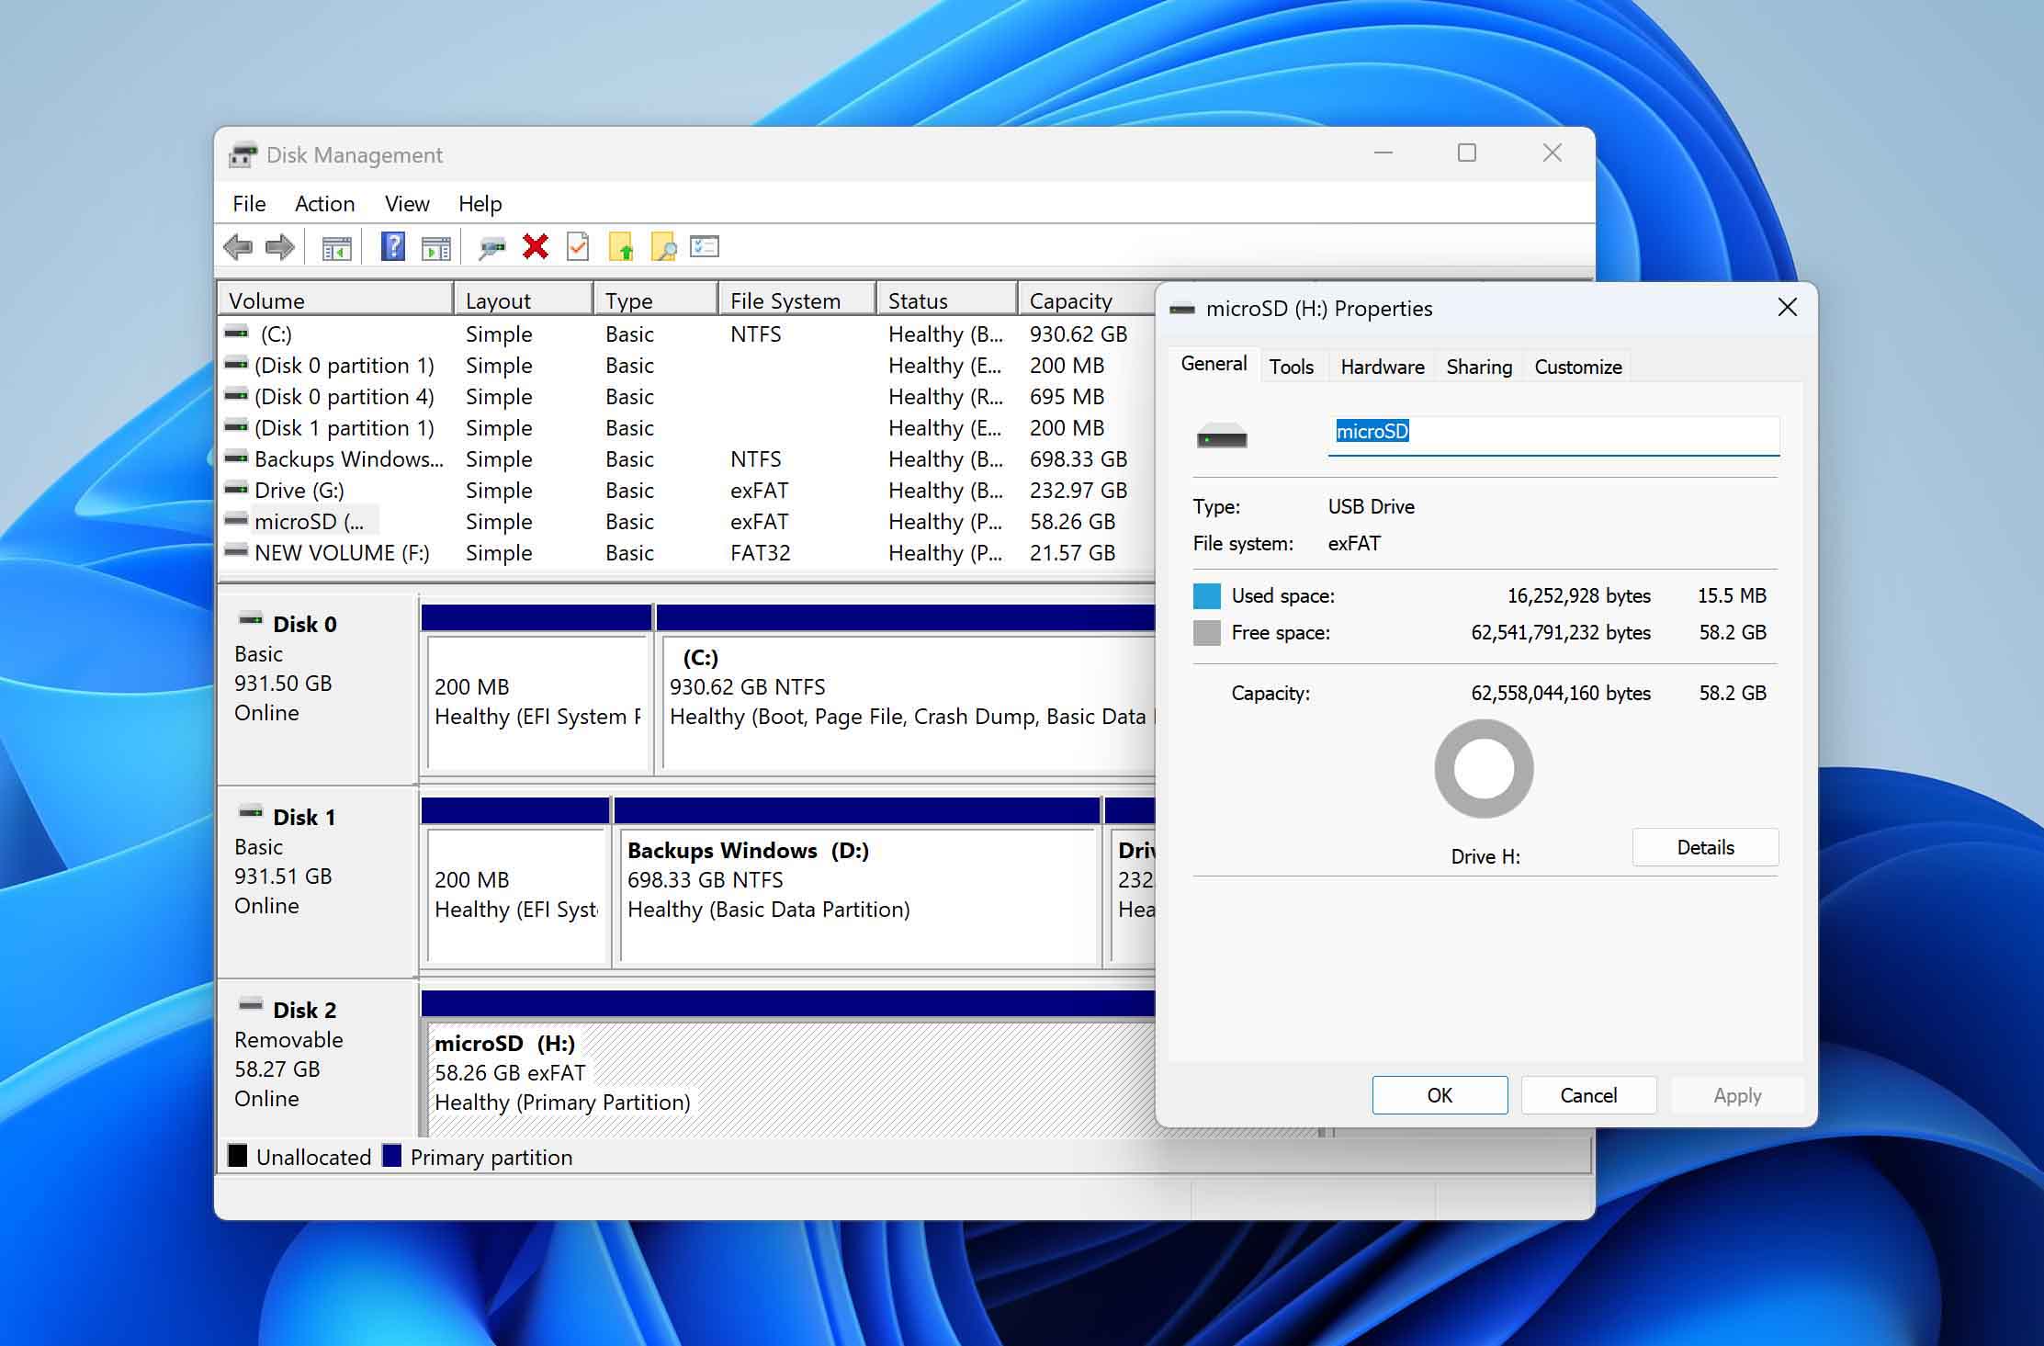This screenshot has height=1346, width=2044.
Task: Click the microSD volume label input field
Action: [x=1553, y=435]
